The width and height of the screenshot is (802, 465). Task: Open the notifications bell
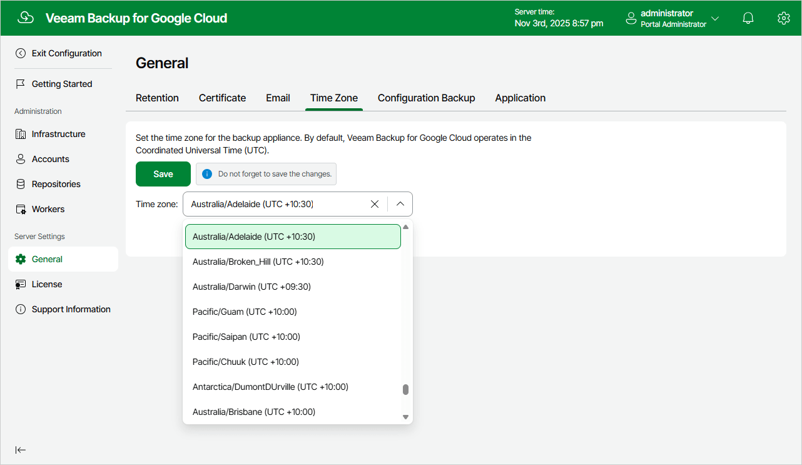(748, 18)
